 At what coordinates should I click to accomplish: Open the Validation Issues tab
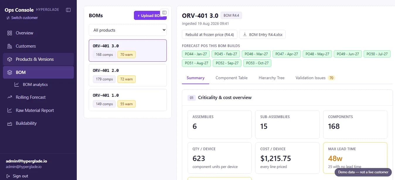pyautogui.click(x=315, y=78)
